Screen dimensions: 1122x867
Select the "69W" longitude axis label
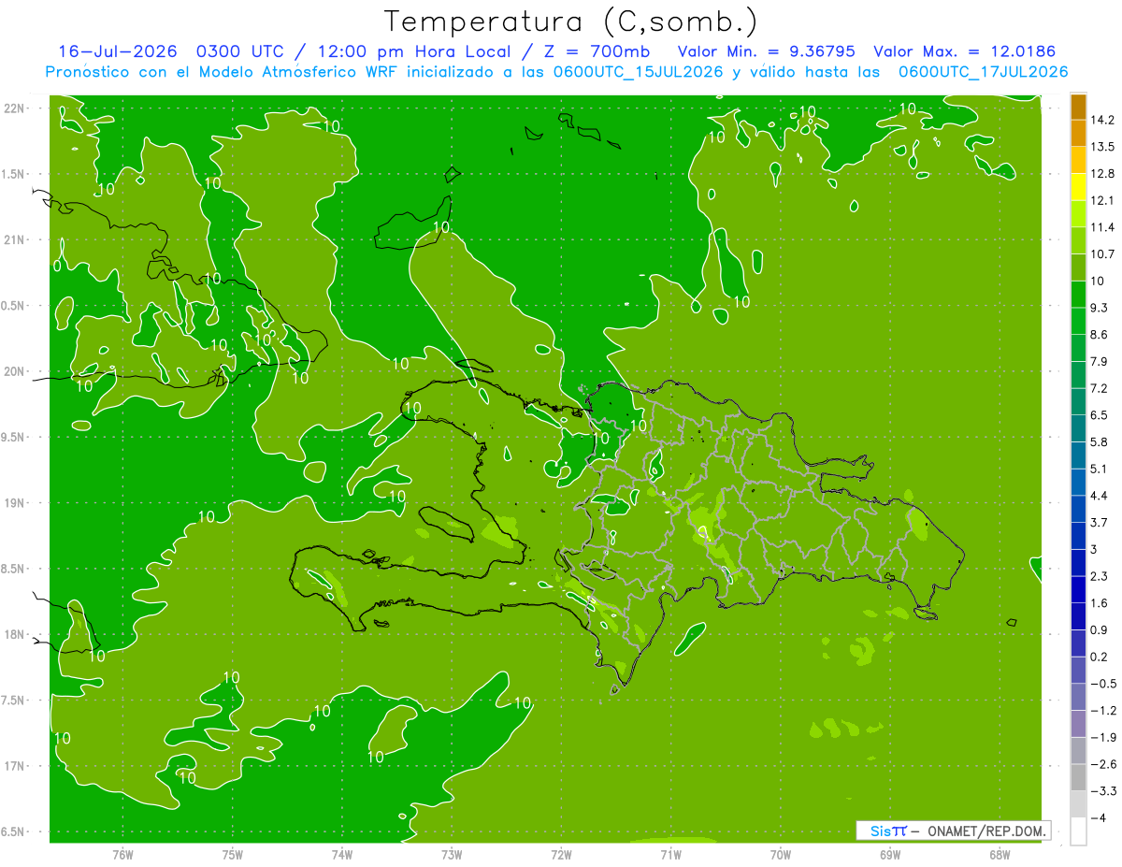point(890,854)
